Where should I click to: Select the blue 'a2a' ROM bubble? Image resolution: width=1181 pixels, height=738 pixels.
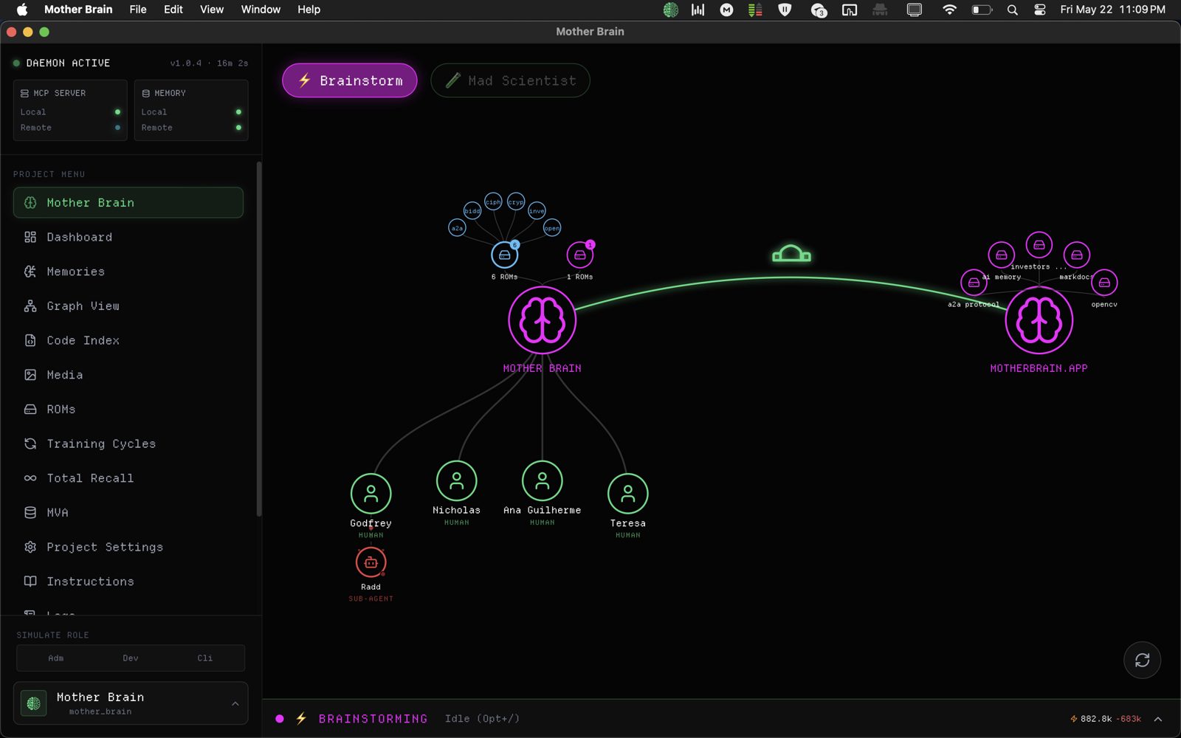tap(458, 228)
